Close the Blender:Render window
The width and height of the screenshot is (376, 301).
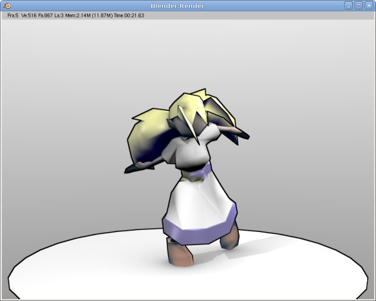pos(368,5)
